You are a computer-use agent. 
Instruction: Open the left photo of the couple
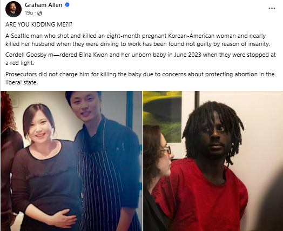71,161
